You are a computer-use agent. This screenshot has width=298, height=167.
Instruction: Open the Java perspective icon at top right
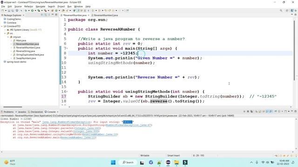(292, 11)
